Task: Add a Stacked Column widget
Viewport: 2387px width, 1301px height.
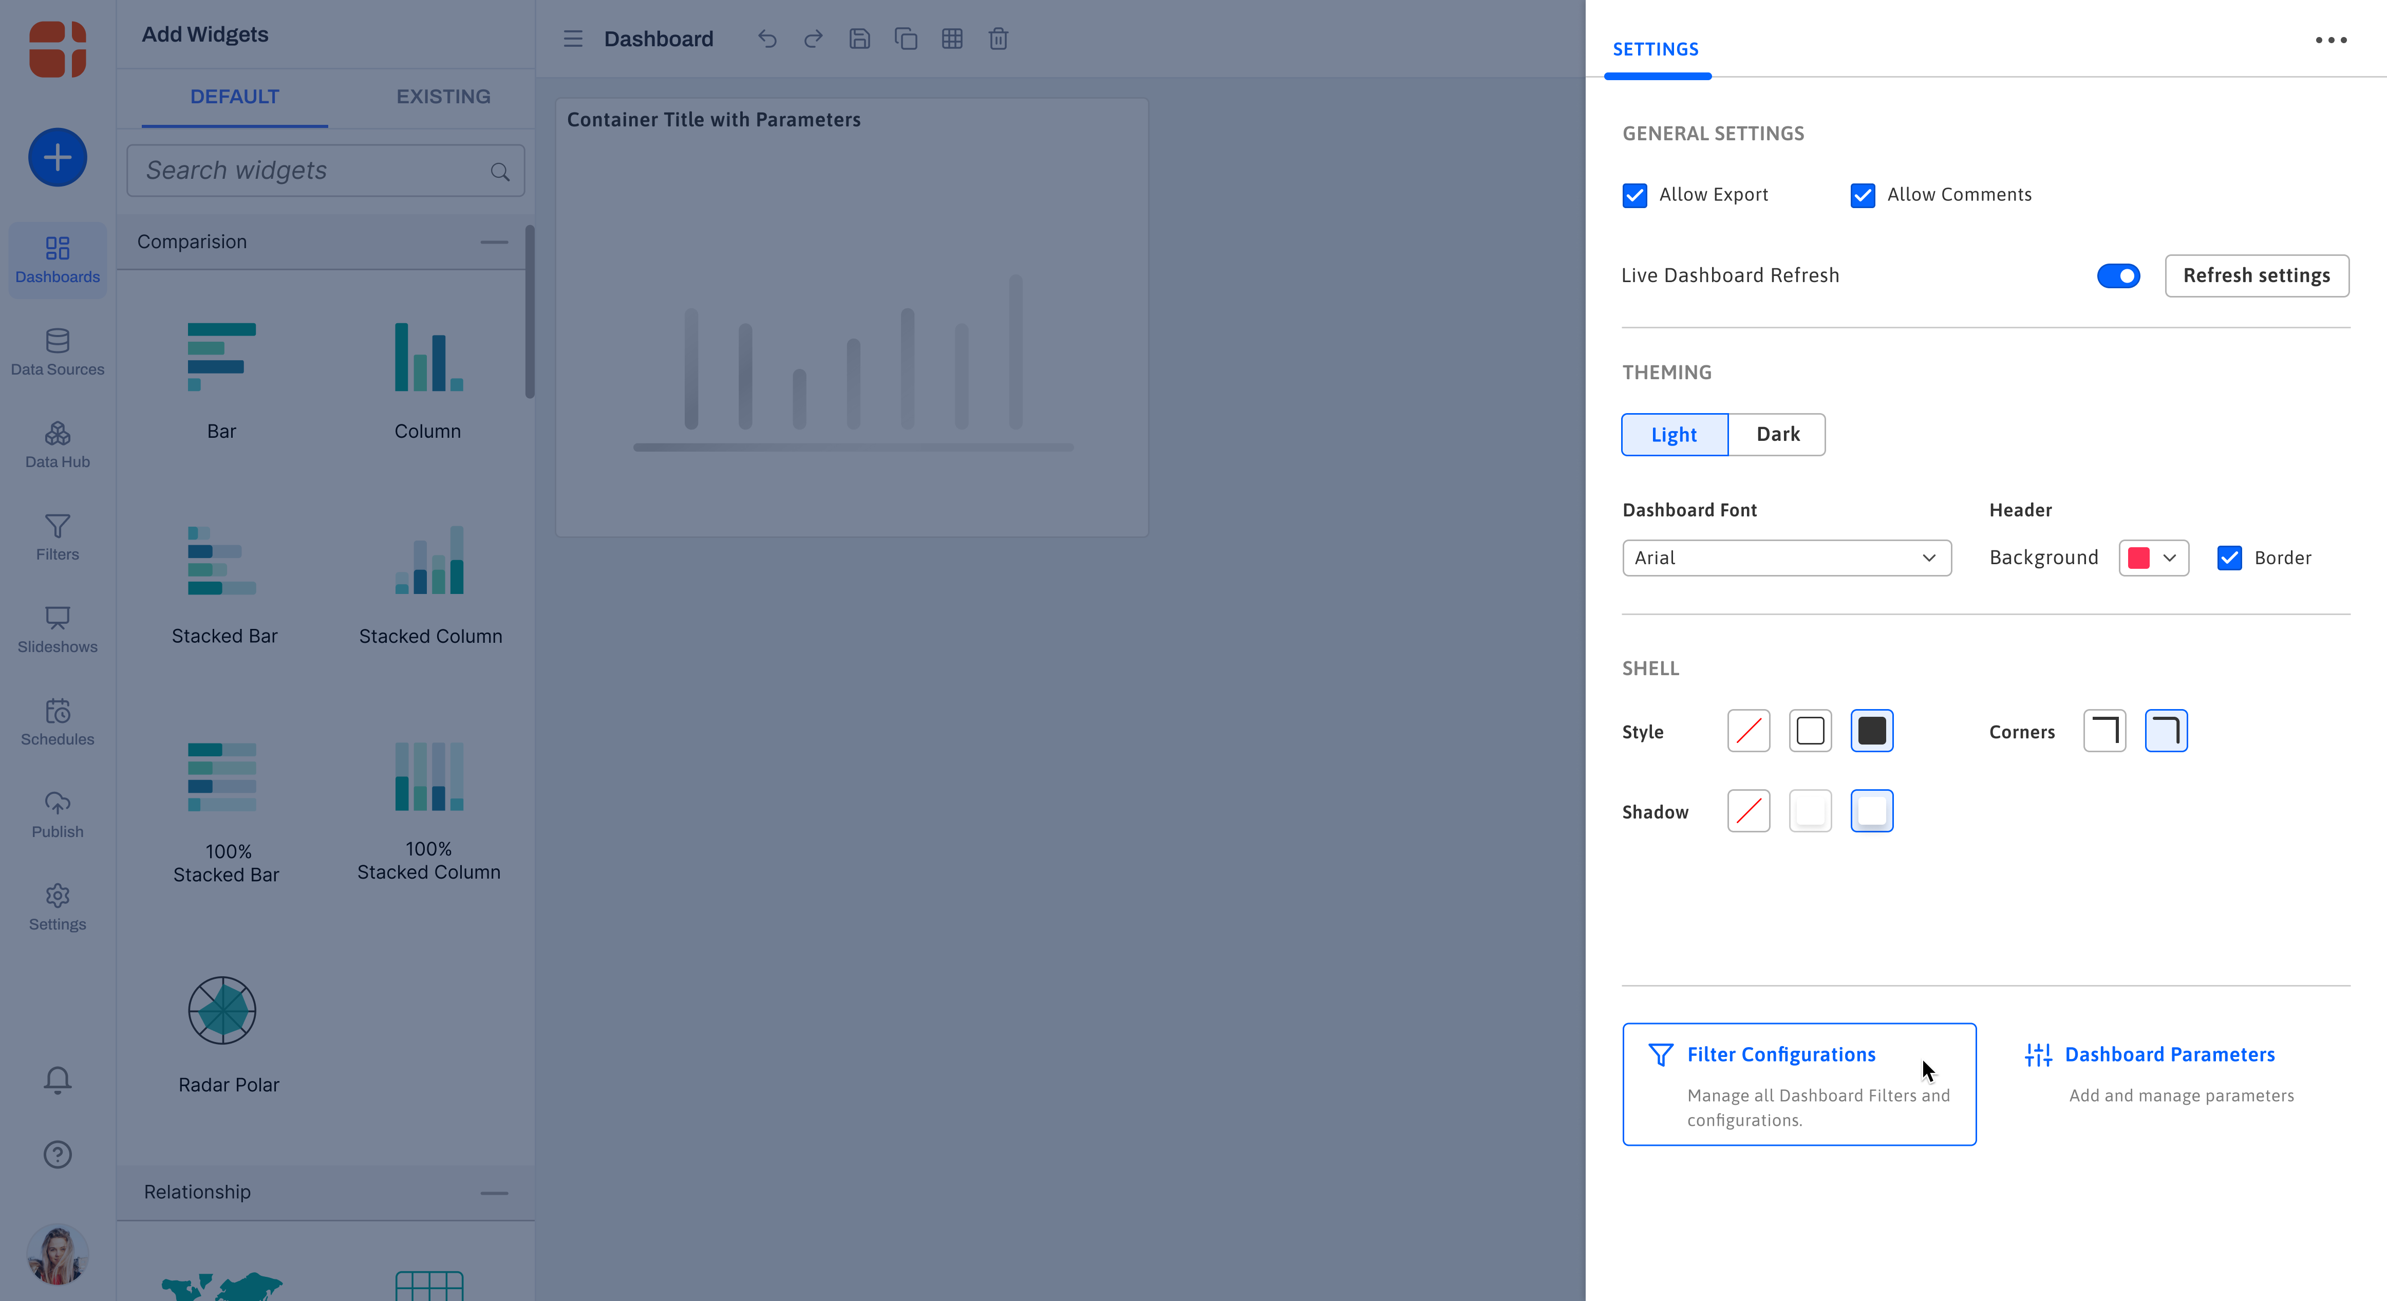Action: tap(430, 585)
